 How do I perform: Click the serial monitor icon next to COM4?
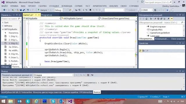coord(155,10)
